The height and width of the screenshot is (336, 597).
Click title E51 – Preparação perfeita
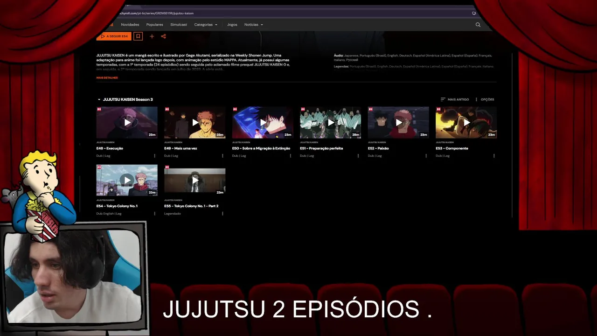(x=321, y=148)
